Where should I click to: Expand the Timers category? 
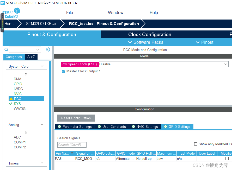42,163
